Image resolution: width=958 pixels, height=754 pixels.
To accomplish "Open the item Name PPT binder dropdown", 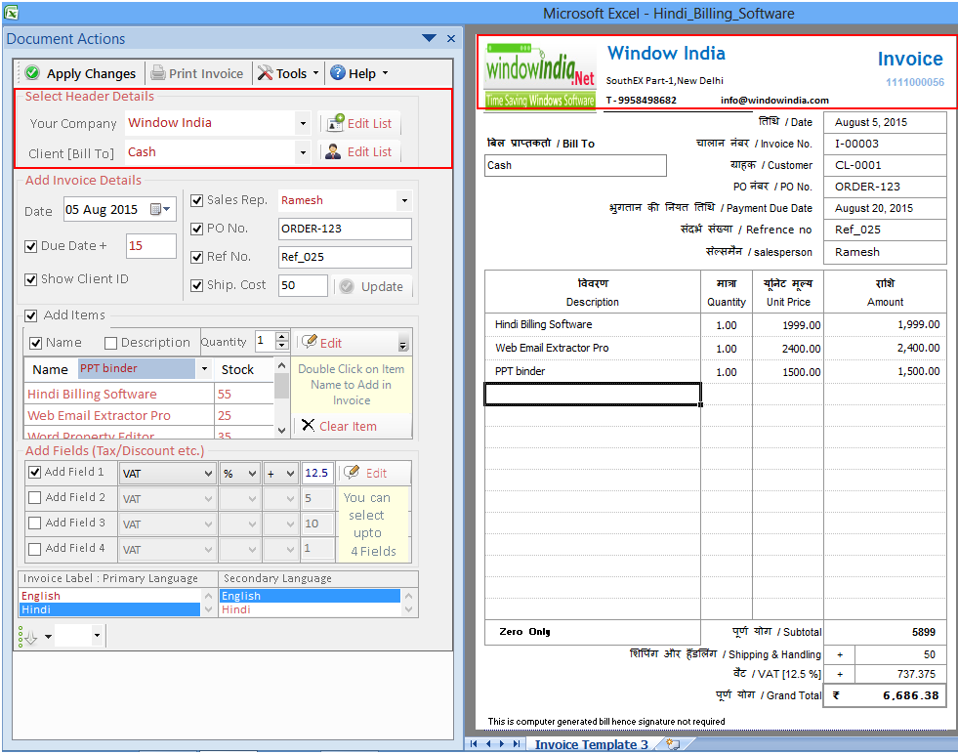I will click(204, 369).
